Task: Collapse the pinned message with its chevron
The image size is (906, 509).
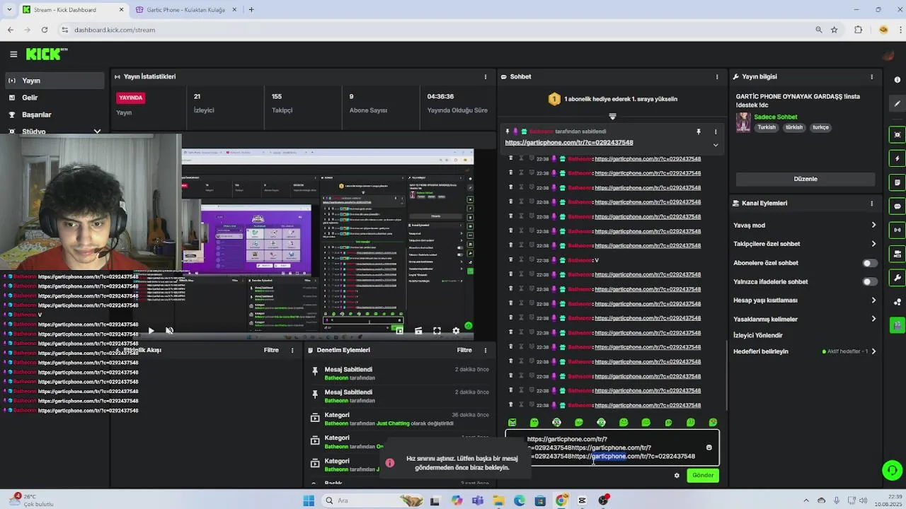Action: 716,145
